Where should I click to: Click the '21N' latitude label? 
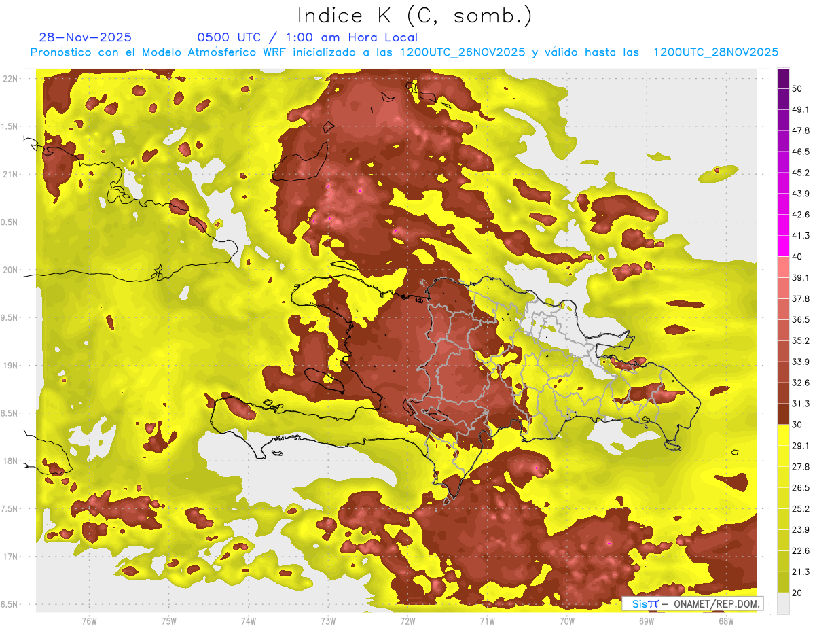coord(11,174)
